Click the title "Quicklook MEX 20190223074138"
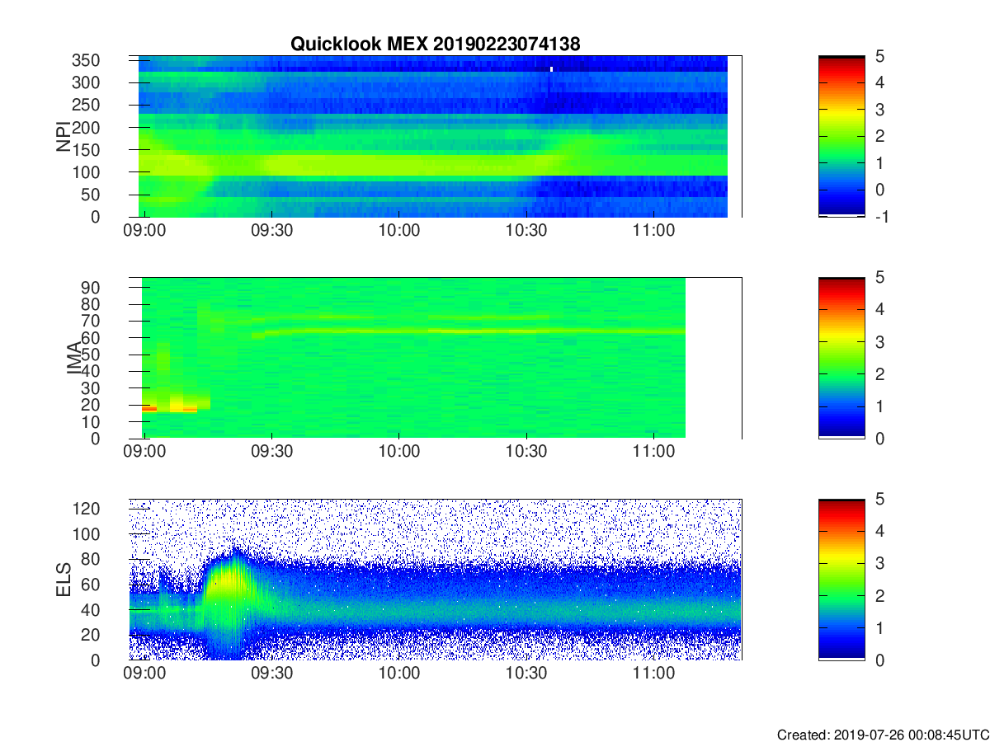 pyautogui.click(x=435, y=45)
